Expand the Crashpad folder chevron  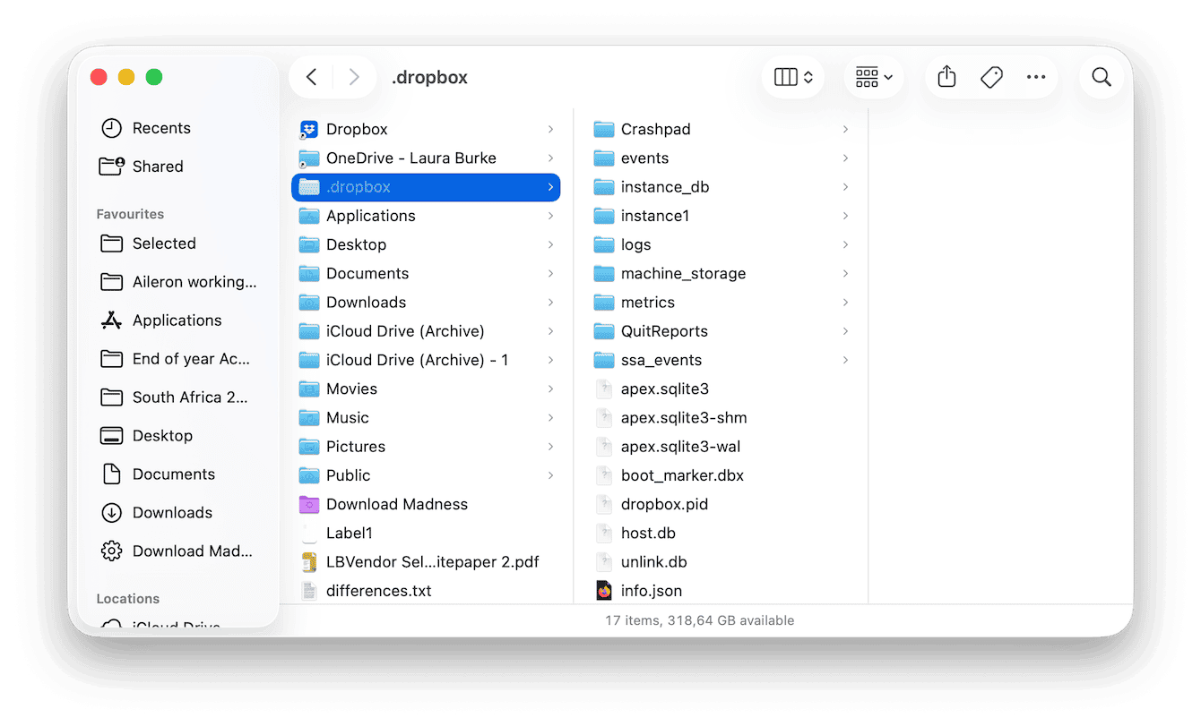tap(845, 129)
